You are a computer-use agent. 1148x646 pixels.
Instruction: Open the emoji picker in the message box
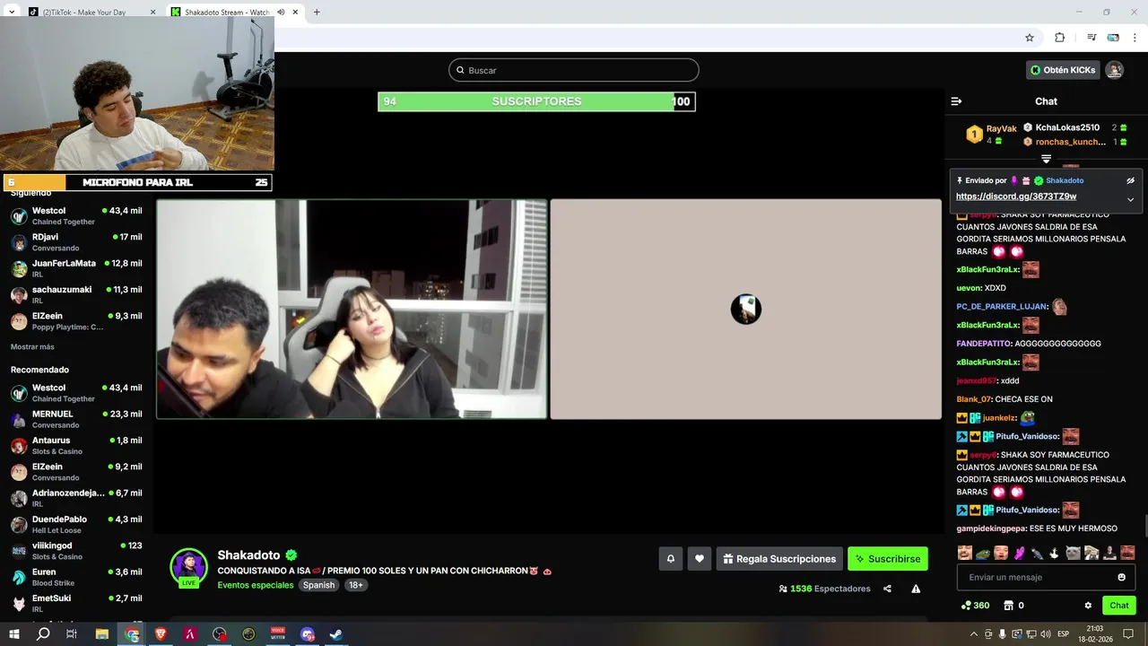[1121, 577]
